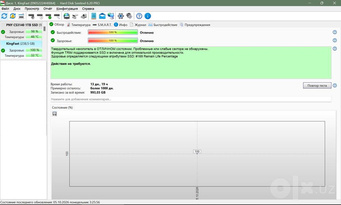Click the 100 data point label on chart
This screenshot has width=341, height=205.
click(197, 152)
